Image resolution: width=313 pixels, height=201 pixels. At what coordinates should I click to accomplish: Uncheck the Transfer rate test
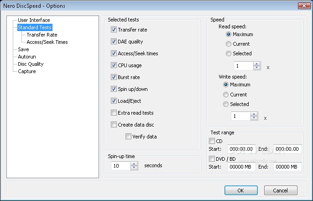114,30
